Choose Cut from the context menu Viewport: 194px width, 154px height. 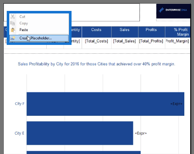(x=39, y=17)
